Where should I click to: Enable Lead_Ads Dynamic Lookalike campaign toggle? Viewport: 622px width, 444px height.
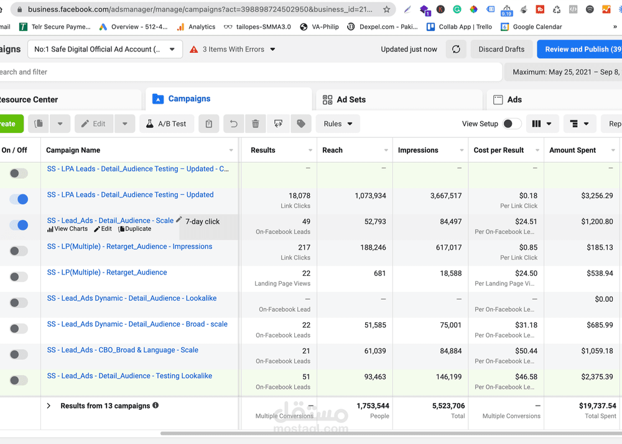pos(19,302)
